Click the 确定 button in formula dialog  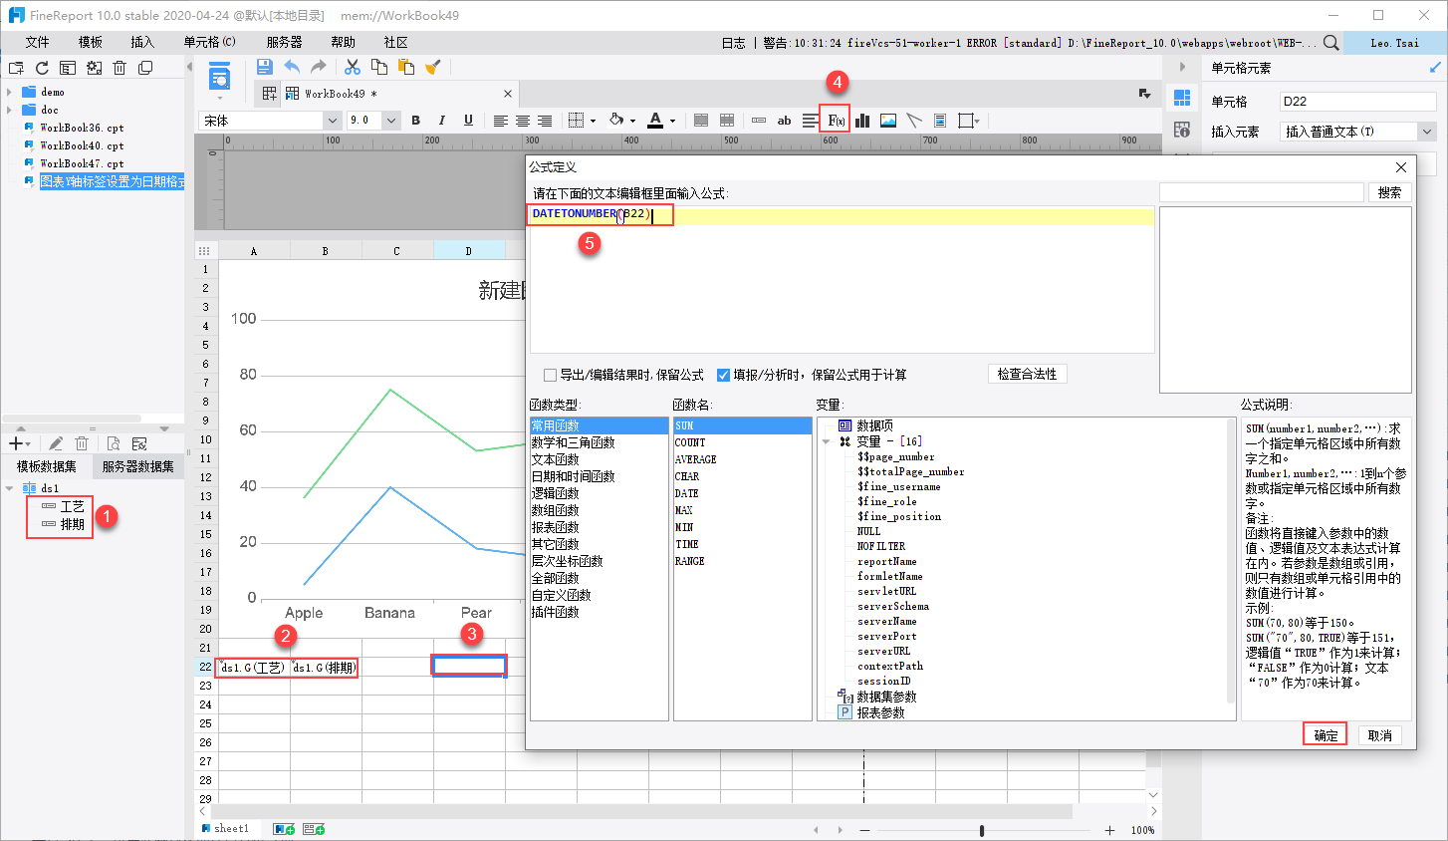pos(1325,735)
